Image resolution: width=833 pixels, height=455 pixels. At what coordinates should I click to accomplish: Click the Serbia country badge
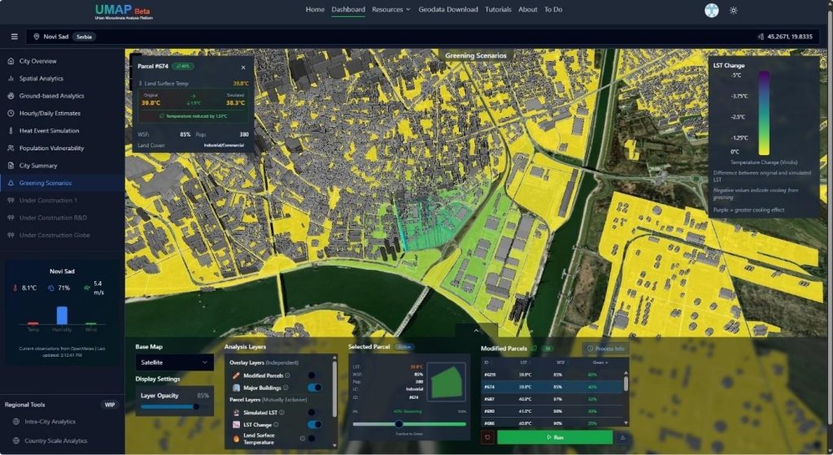84,37
